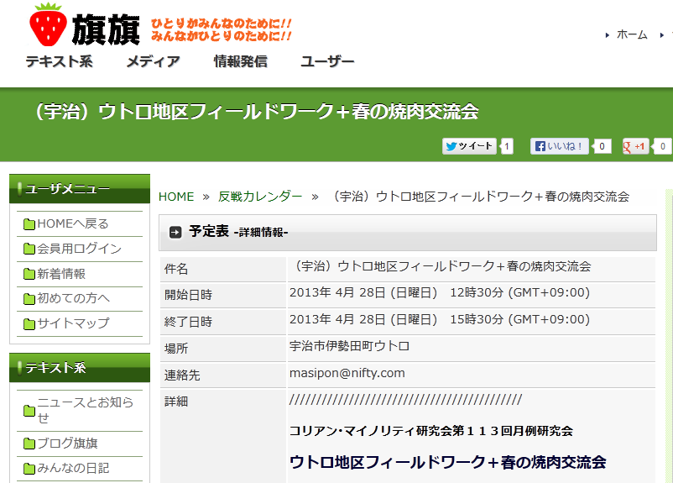Image resolution: width=673 pixels, height=483 pixels.
Task: Open 会員用ログイン sidebar link
Action: click(x=80, y=249)
